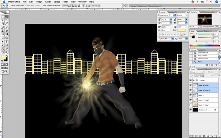Click the Character panel text color swatch
This screenshot has height=138, width=221.
(x=182, y=30)
